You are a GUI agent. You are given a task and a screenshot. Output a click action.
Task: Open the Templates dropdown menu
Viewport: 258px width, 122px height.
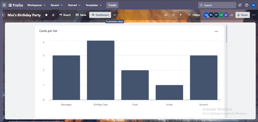(94, 5)
